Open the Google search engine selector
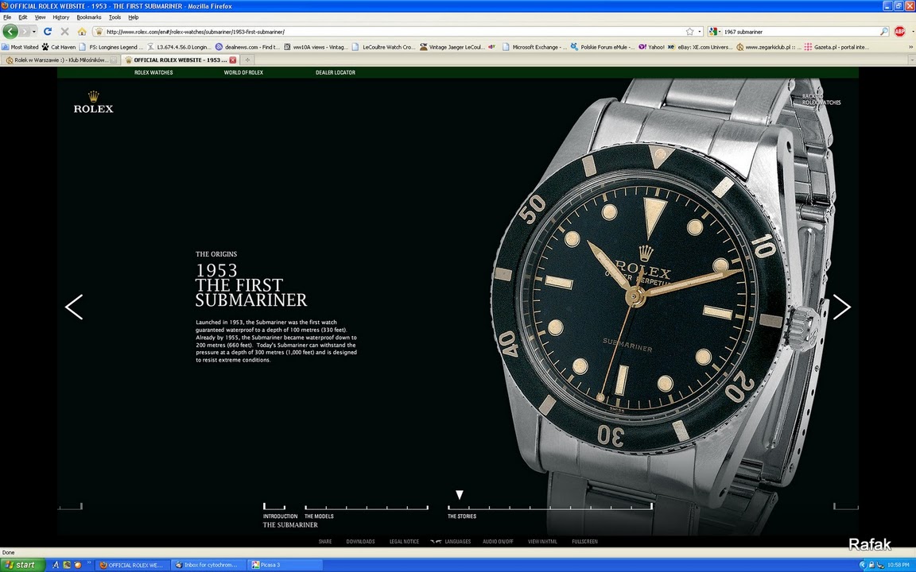The image size is (916, 572). (x=715, y=32)
